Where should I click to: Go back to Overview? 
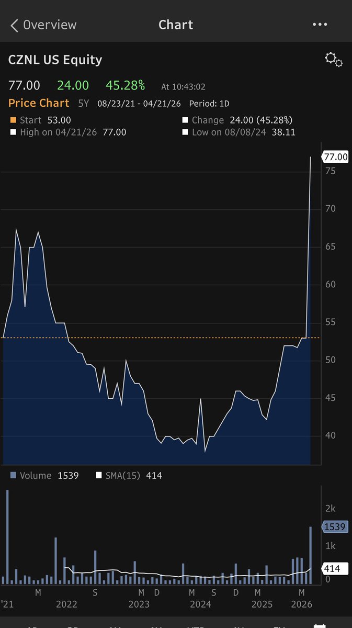[x=43, y=25]
